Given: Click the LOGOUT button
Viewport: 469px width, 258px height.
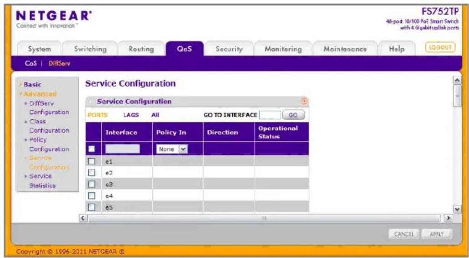Looking at the screenshot, I should pyautogui.click(x=440, y=48).
